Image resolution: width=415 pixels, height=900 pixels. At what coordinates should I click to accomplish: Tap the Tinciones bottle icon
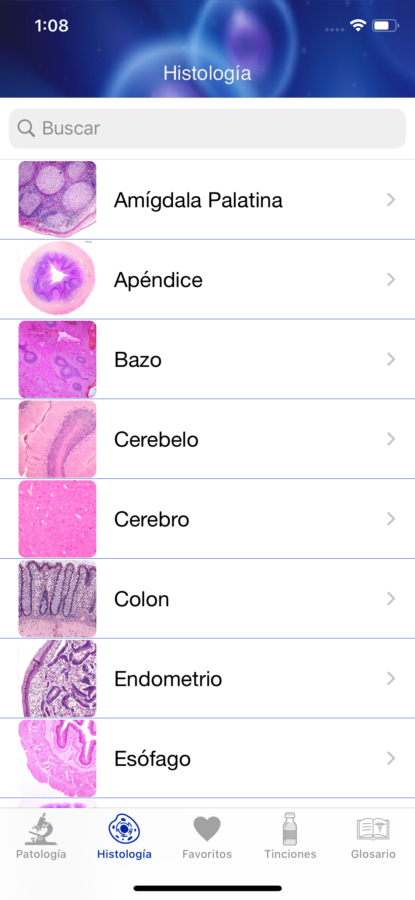[290, 829]
